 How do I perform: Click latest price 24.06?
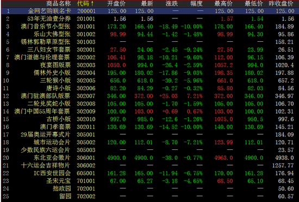[x=145, y=50]
